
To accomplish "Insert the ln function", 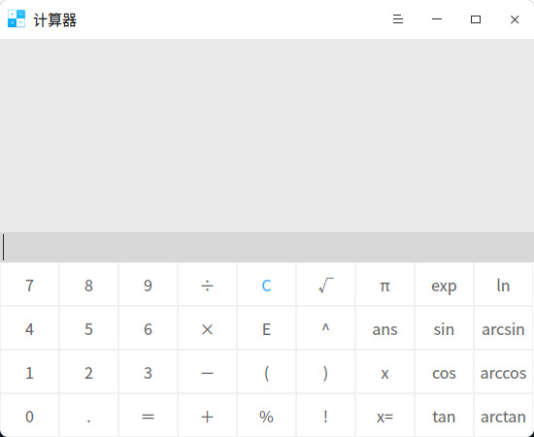I will pos(503,286).
